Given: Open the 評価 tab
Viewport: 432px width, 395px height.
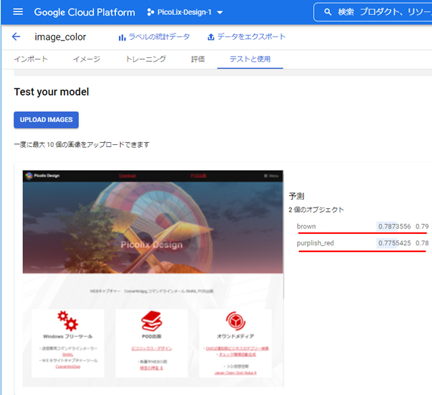Looking at the screenshot, I should [198, 59].
